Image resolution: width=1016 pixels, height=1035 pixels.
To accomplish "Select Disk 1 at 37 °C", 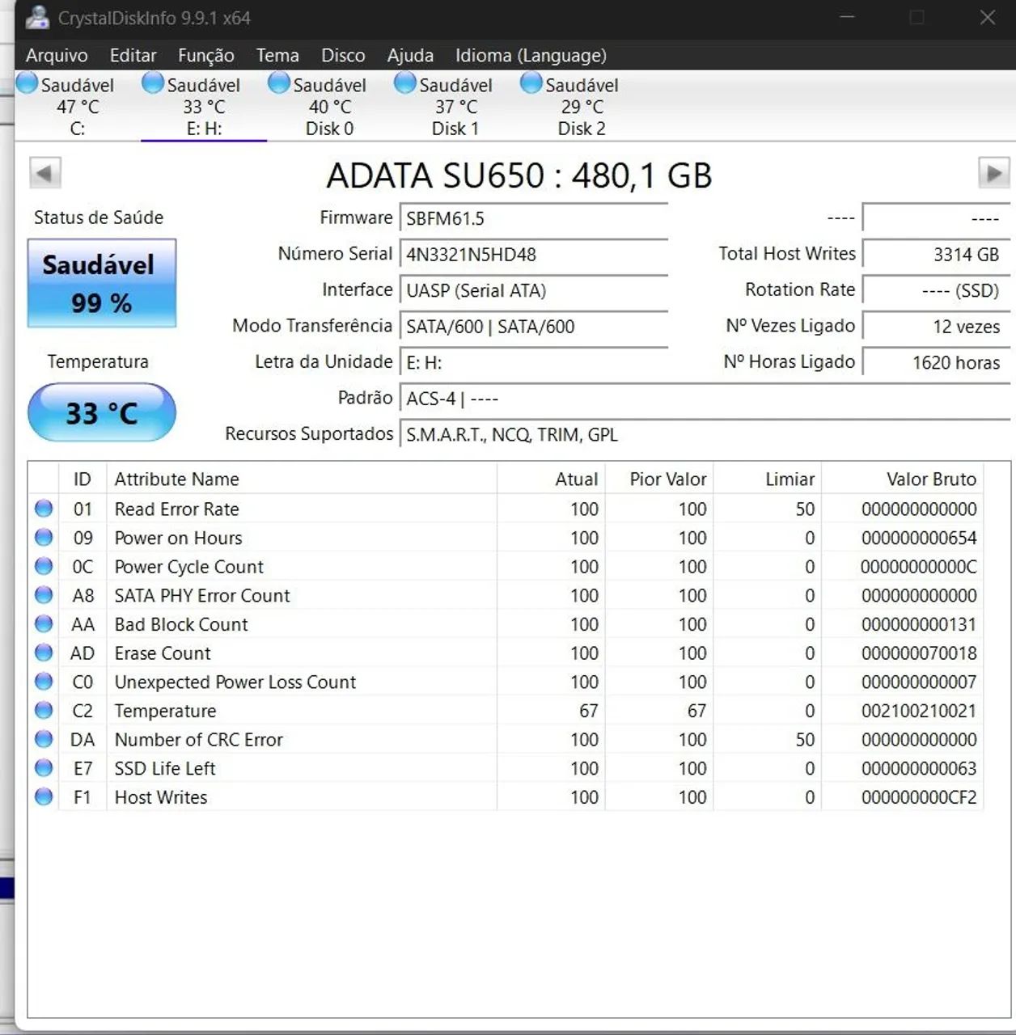I will point(455,106).
